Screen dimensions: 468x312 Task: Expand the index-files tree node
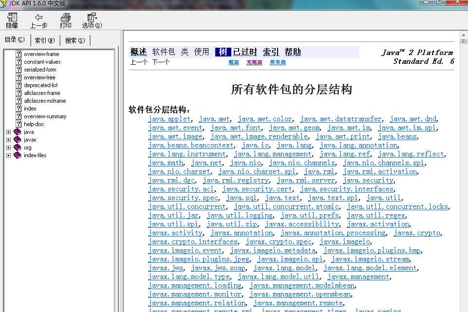pyautogui.click(x=8, y=155)
